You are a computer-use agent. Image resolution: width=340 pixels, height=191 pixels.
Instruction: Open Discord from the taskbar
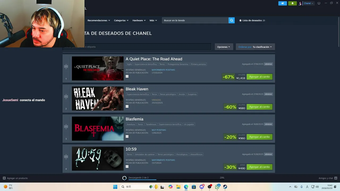coord(202,187)
